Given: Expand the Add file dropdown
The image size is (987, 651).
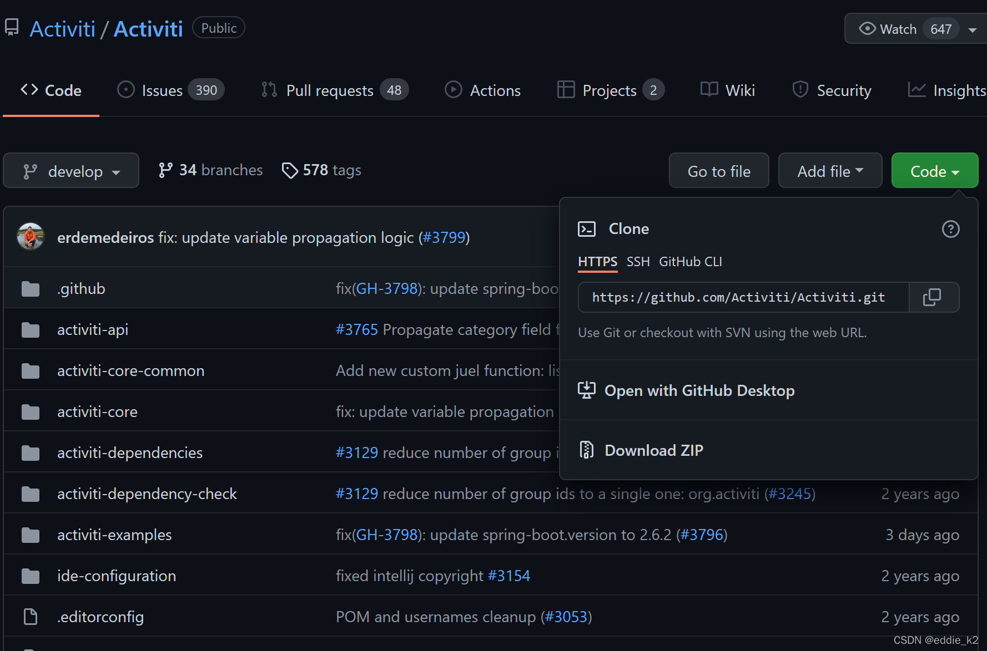Looking at the screenshot, I should click(830, 171).
